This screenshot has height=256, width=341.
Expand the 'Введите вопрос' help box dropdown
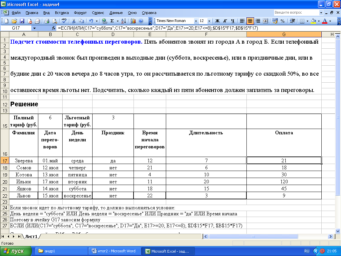coord(321,13)
